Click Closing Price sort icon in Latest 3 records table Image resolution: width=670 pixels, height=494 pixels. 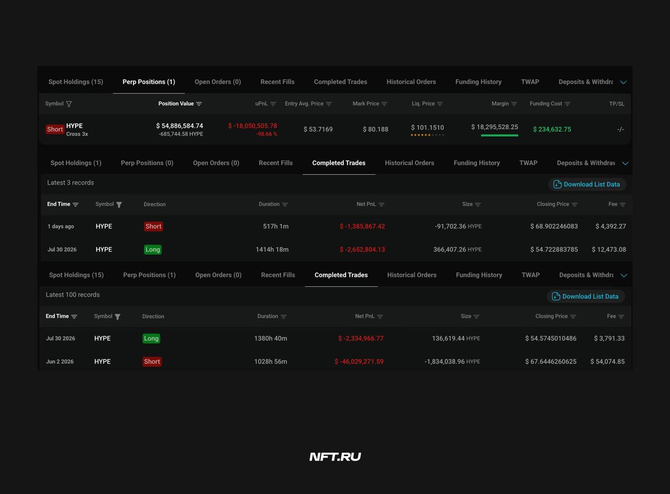(x=574, y=205)
